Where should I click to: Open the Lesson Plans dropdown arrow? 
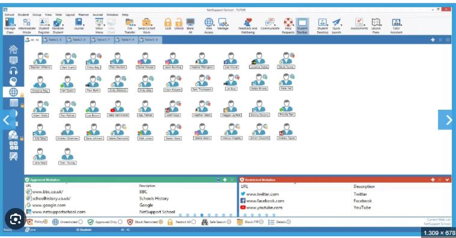[x=381, y=25]
